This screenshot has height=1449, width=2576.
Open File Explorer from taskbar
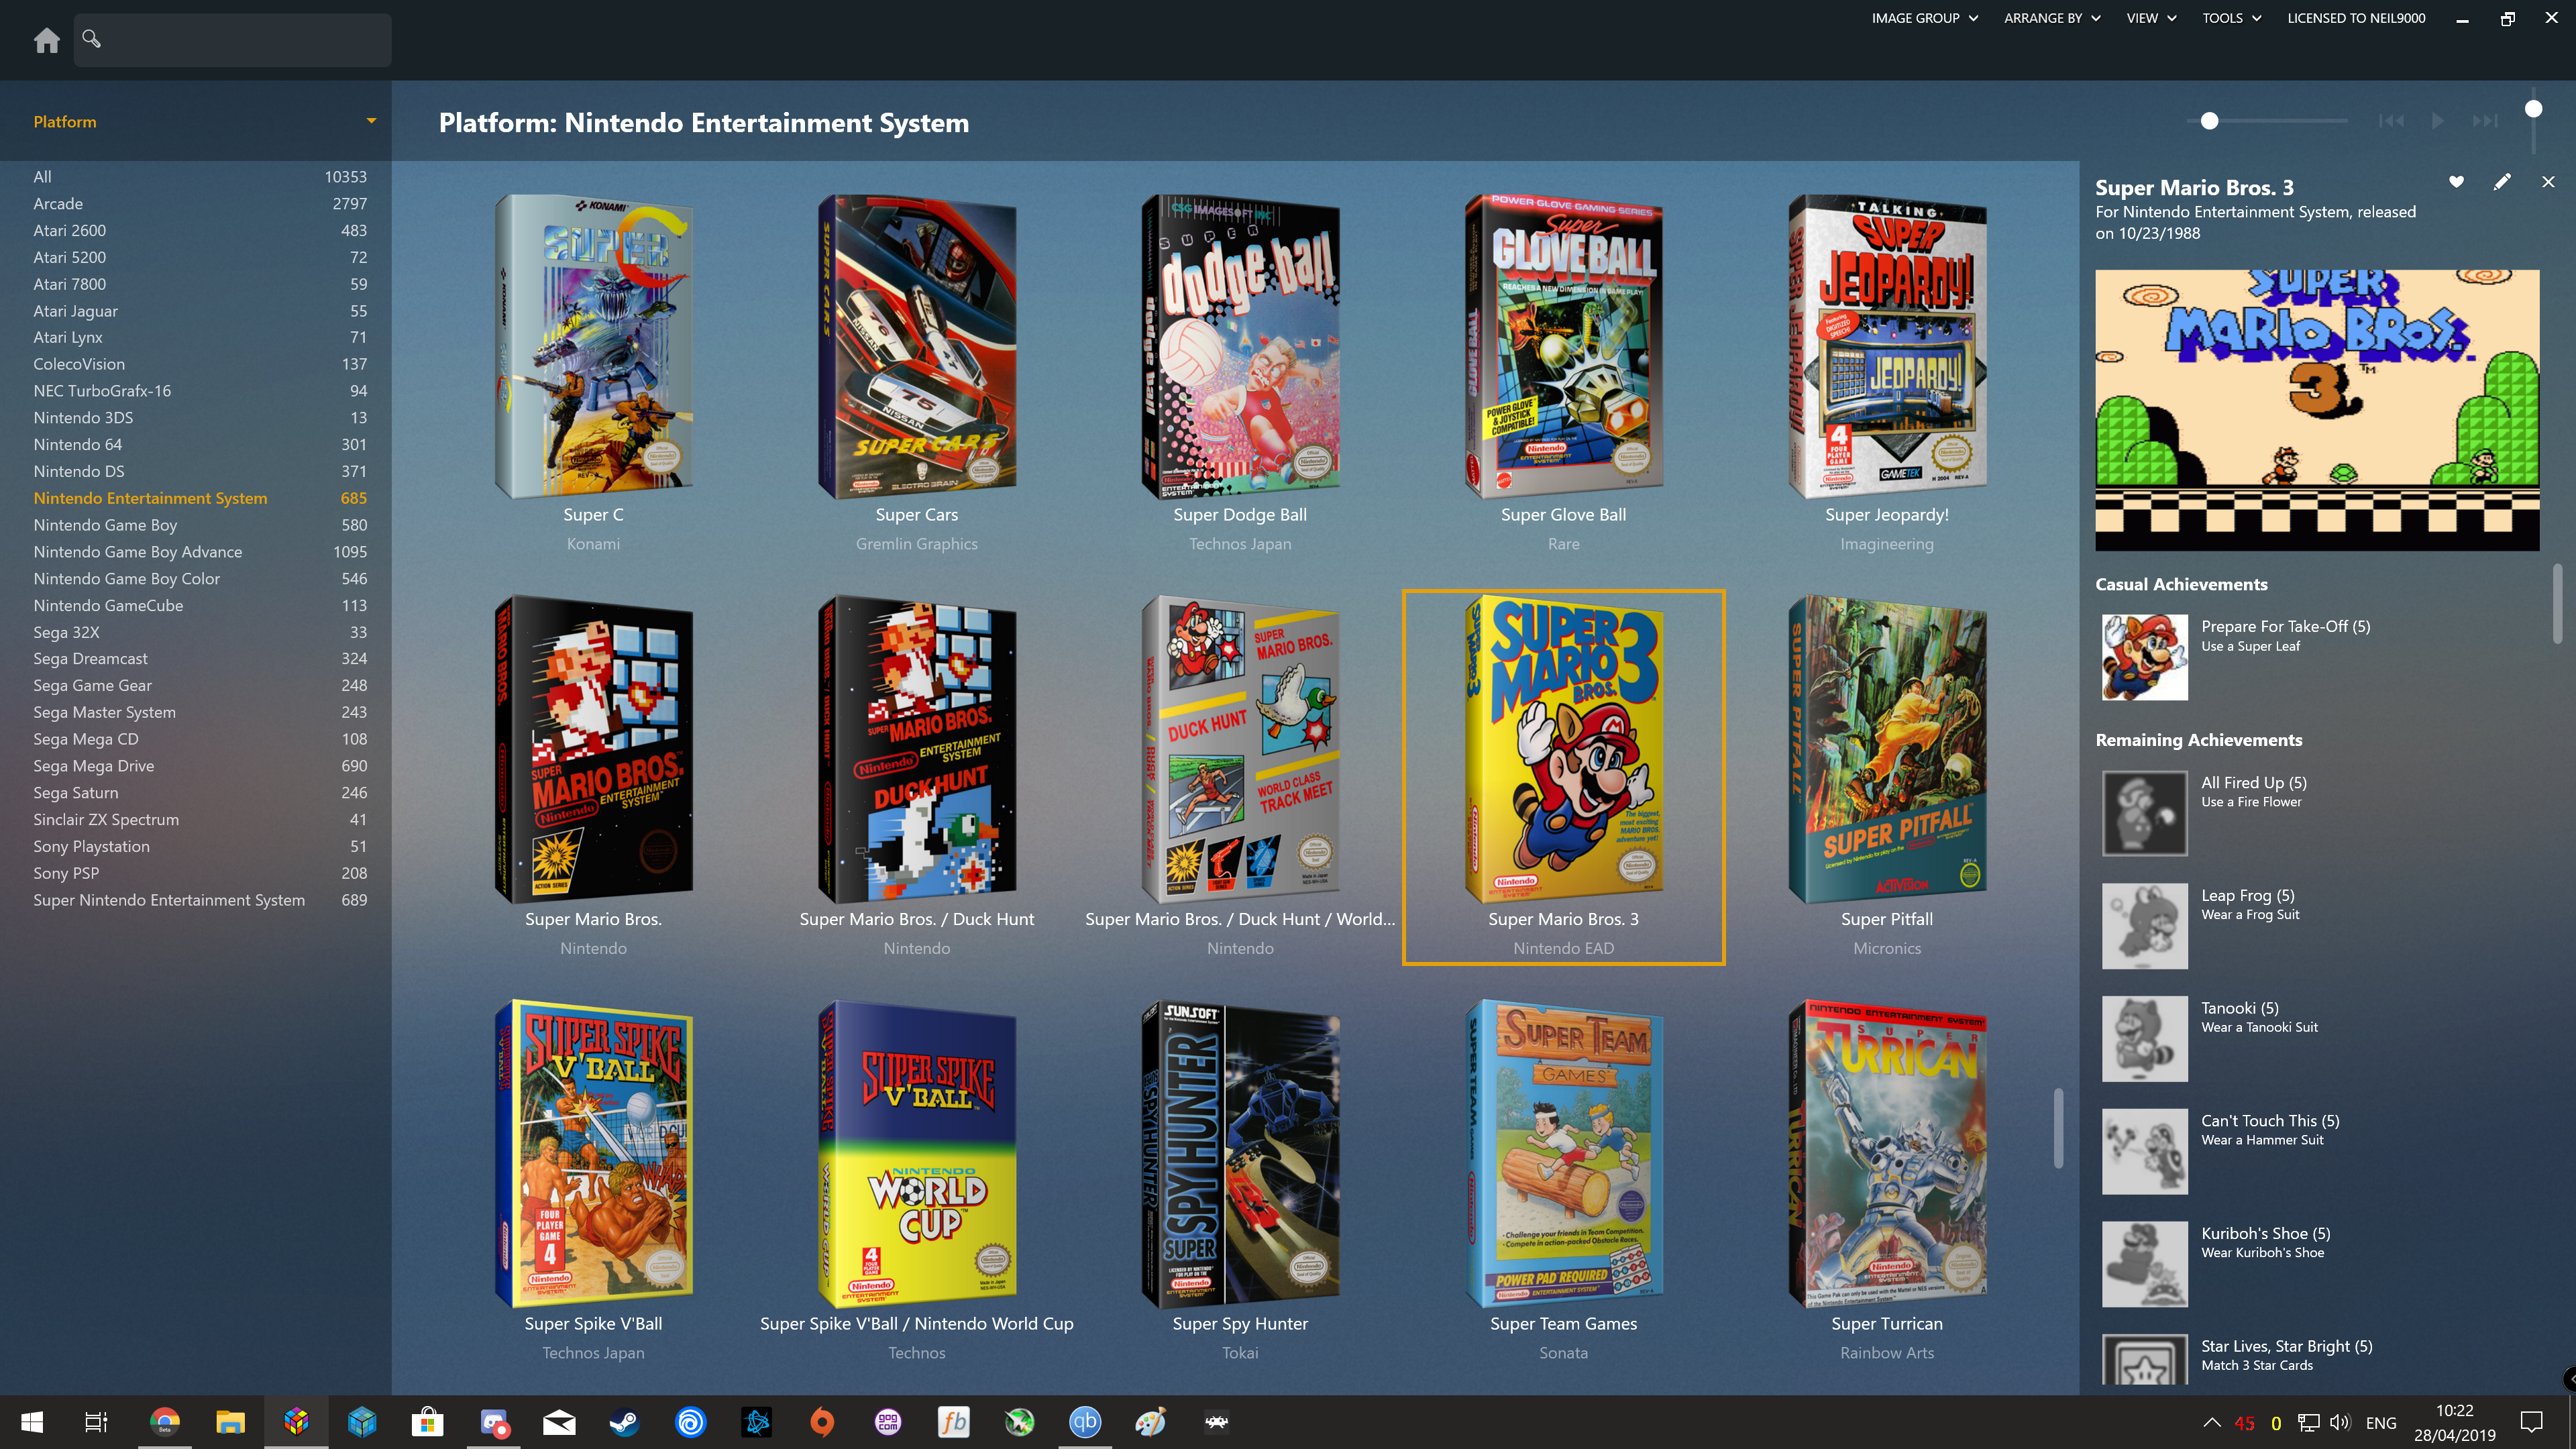coord(230,1421)
